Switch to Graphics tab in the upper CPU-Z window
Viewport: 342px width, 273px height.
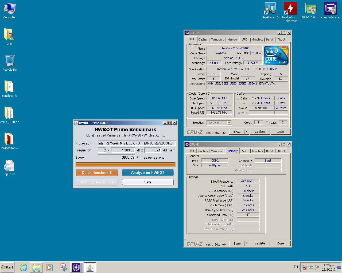tap(258, 39)
